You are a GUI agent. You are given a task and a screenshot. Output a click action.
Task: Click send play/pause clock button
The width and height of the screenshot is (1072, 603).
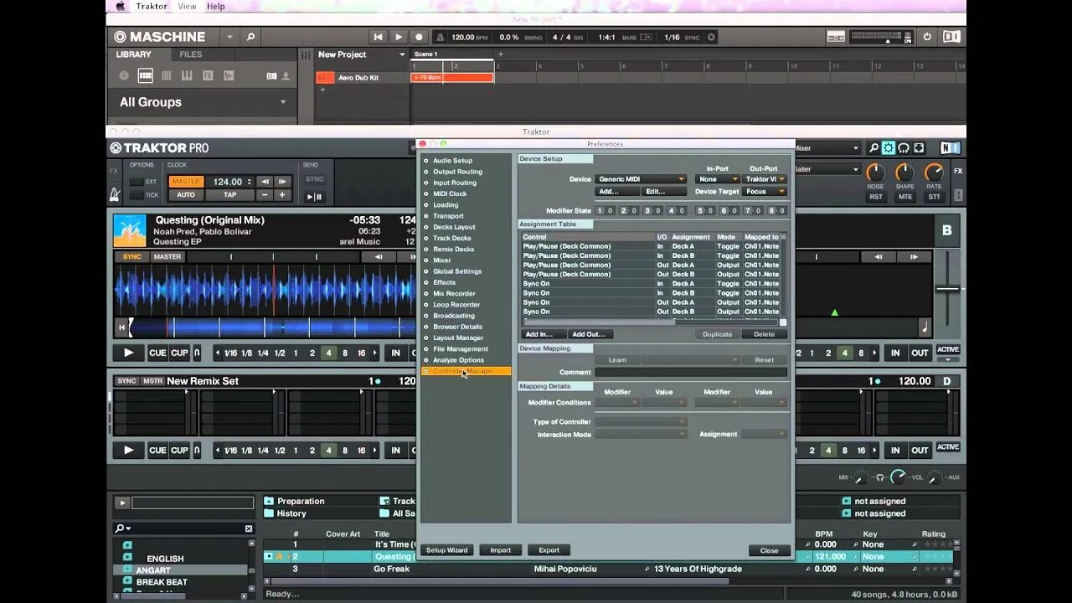pos(314,197)
